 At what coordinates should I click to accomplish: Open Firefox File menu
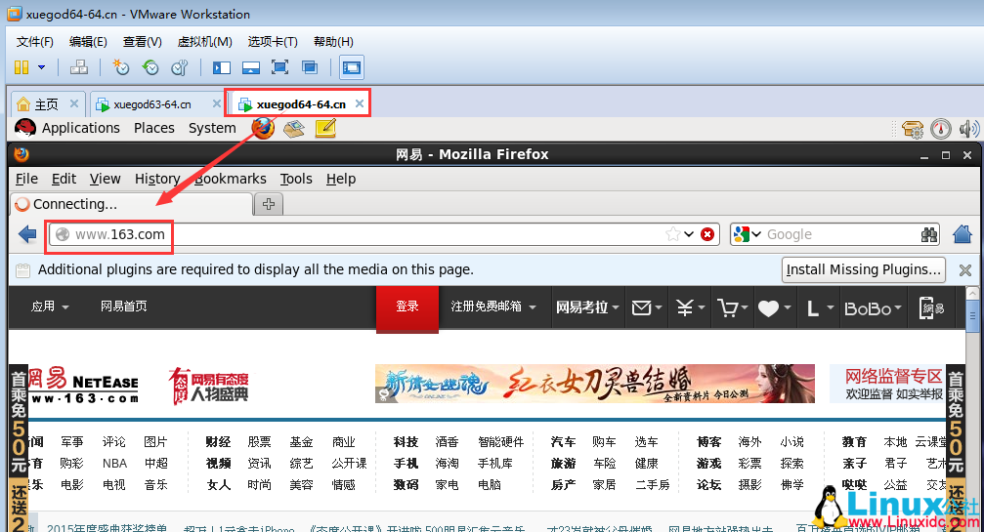(x=26, y=179)
